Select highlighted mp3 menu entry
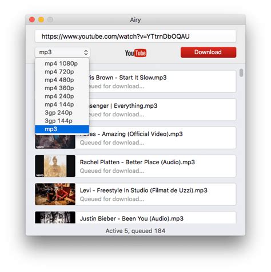The image size is (271, 272). coord(62,129)
